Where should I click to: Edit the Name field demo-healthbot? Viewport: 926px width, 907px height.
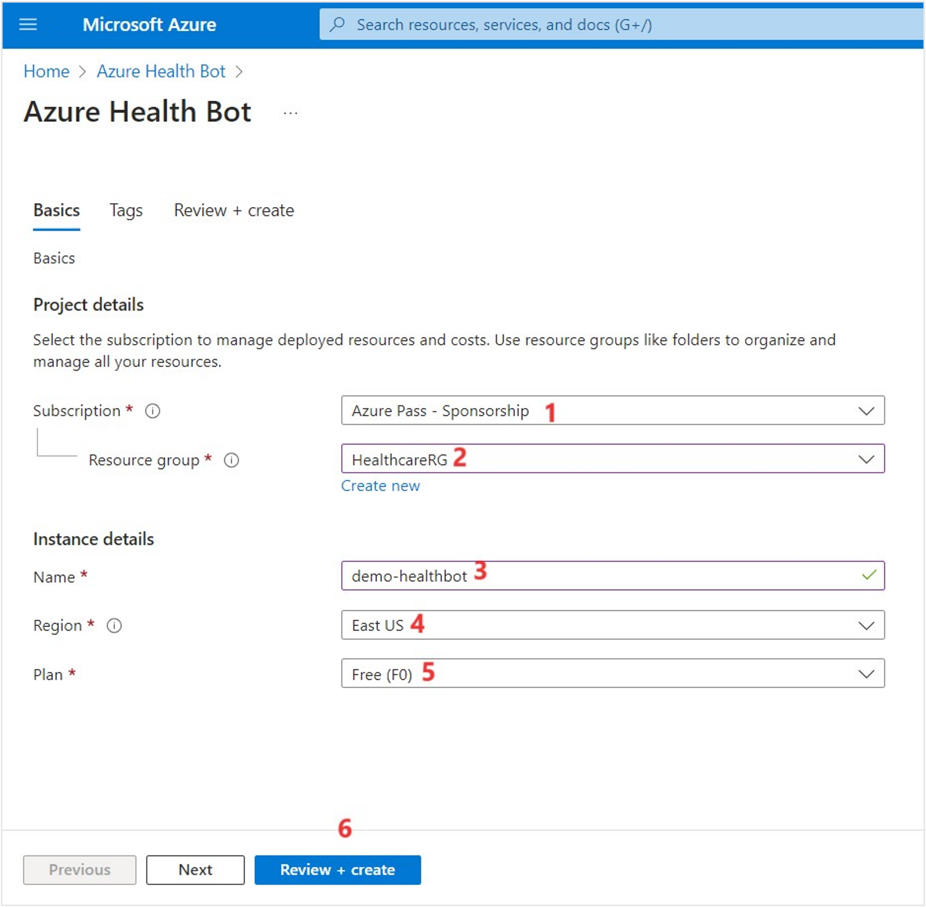pyautogui.click(x=613, y=576)
